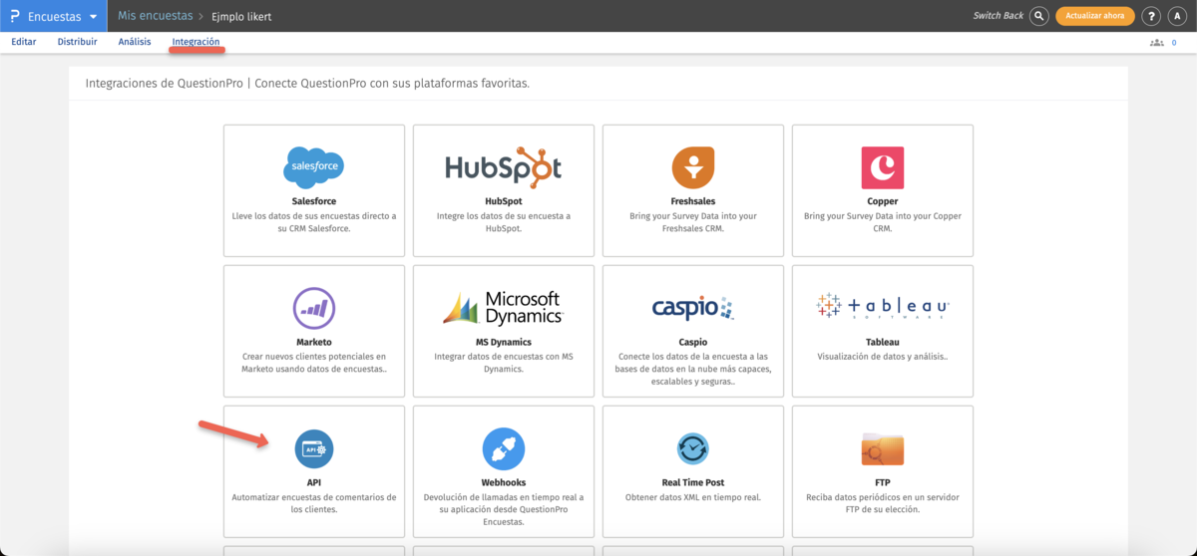This screenshot has height=556, width=1197.
Task: Click the Caspio integration logo
Action: (692, 308)
